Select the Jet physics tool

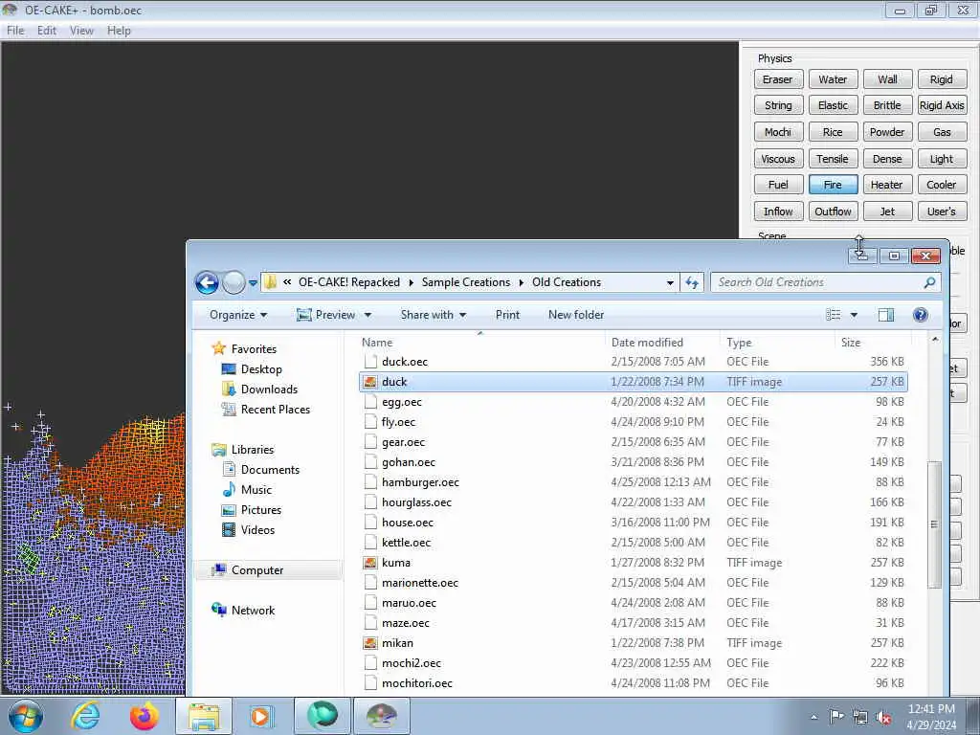tap(887, 212)
